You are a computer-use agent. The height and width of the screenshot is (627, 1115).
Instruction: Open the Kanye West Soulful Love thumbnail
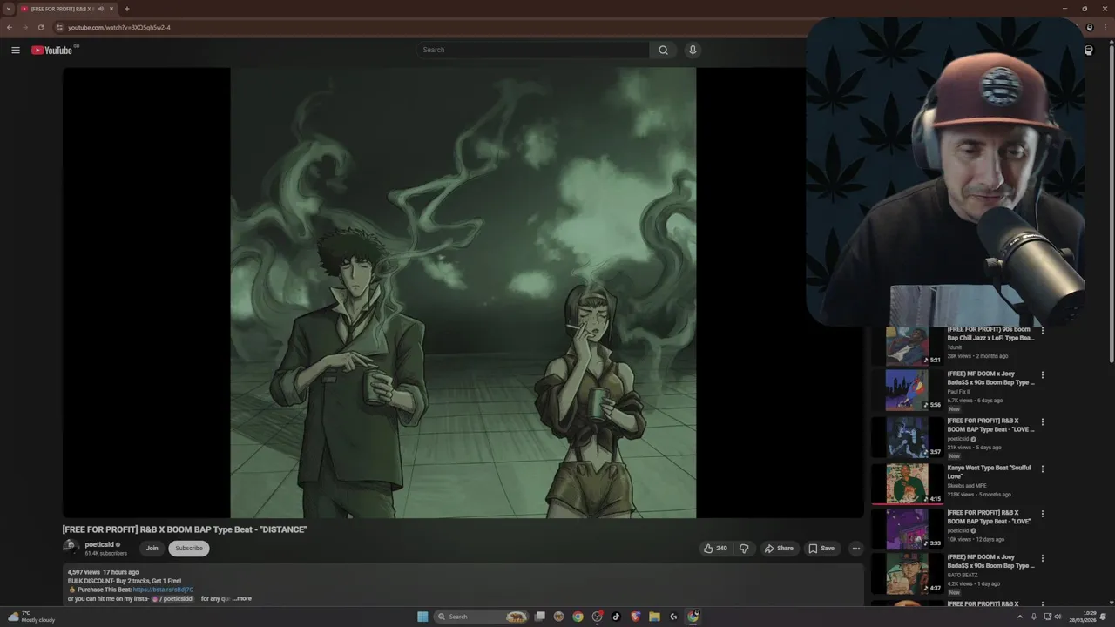907,484
